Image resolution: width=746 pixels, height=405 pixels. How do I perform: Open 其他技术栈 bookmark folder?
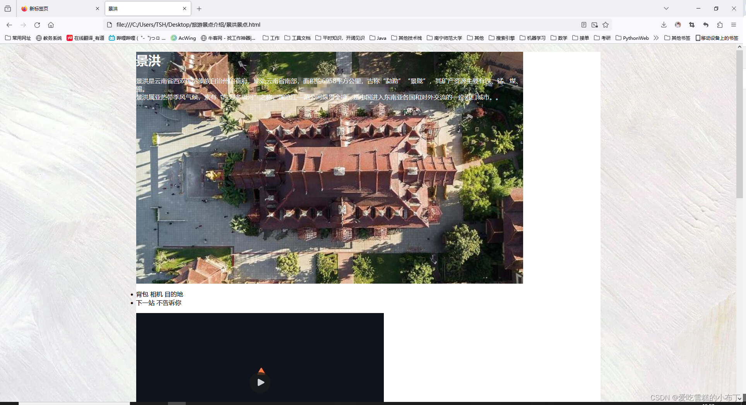406,38
